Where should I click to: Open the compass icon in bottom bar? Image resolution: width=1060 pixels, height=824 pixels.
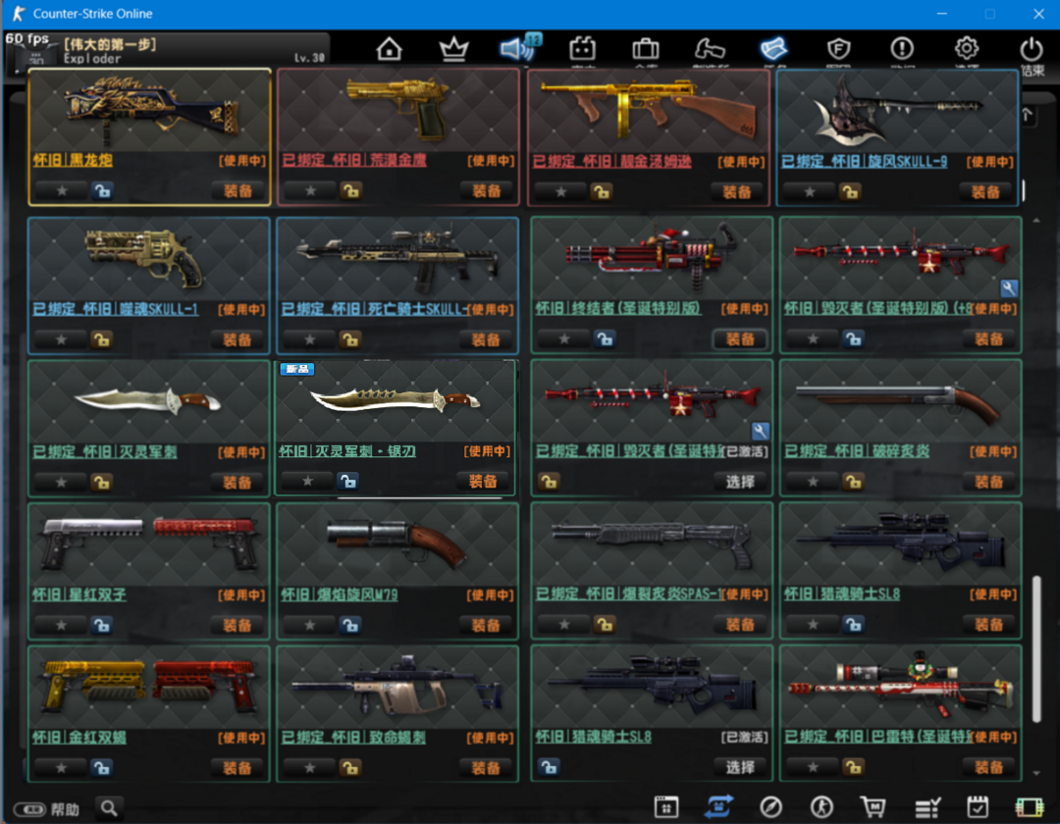click(x=770, y=807)
